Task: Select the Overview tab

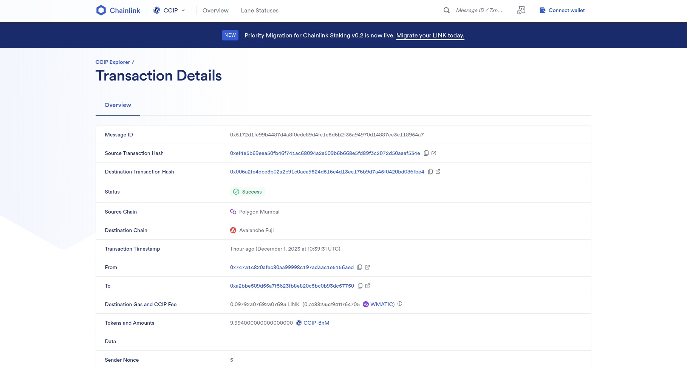Action: click(x=118, y=105)
